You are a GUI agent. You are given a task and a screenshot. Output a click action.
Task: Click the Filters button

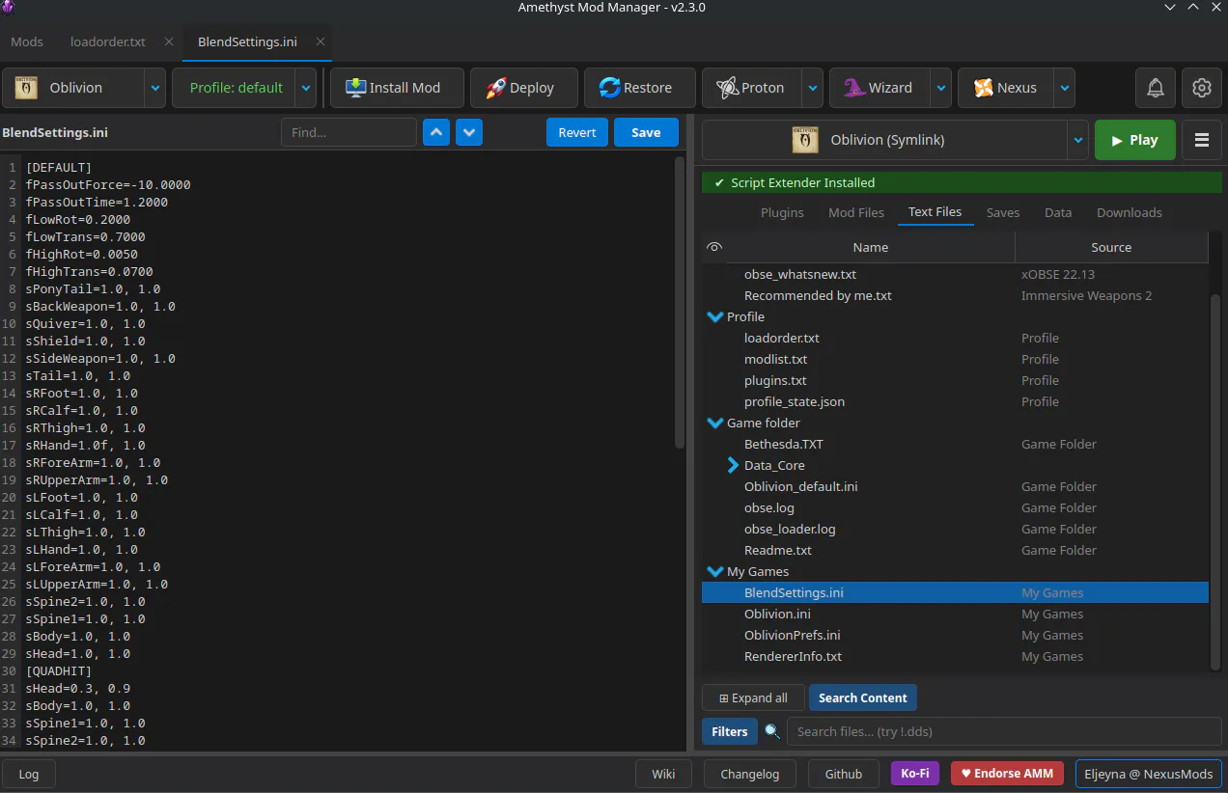point(730,731)
